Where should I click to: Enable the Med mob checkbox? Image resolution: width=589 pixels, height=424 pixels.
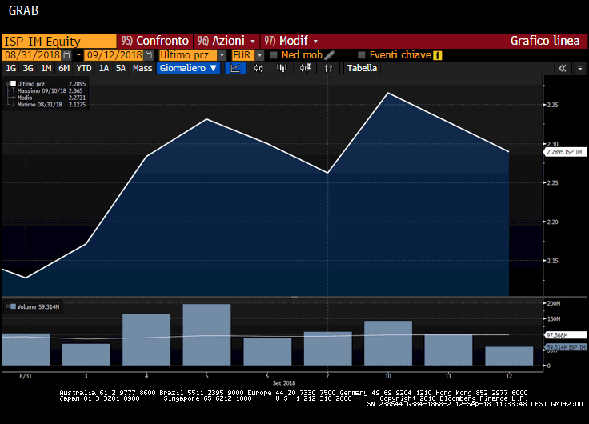pos(274,55)
